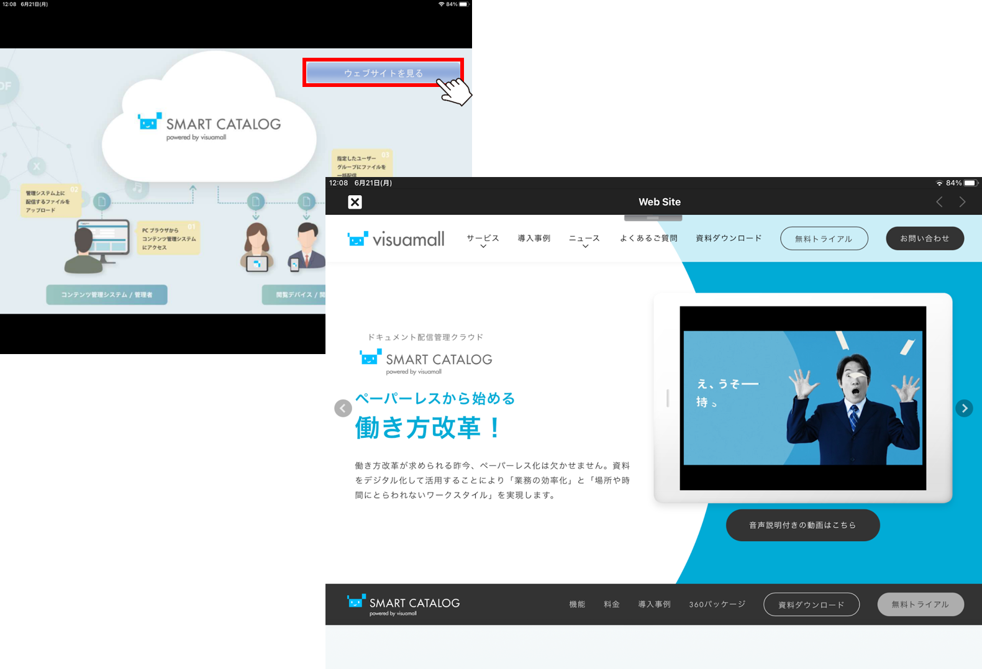Screen dimensions: 982x669
Task: Advance to next slide with right arrow
Action: click(963, 408)
